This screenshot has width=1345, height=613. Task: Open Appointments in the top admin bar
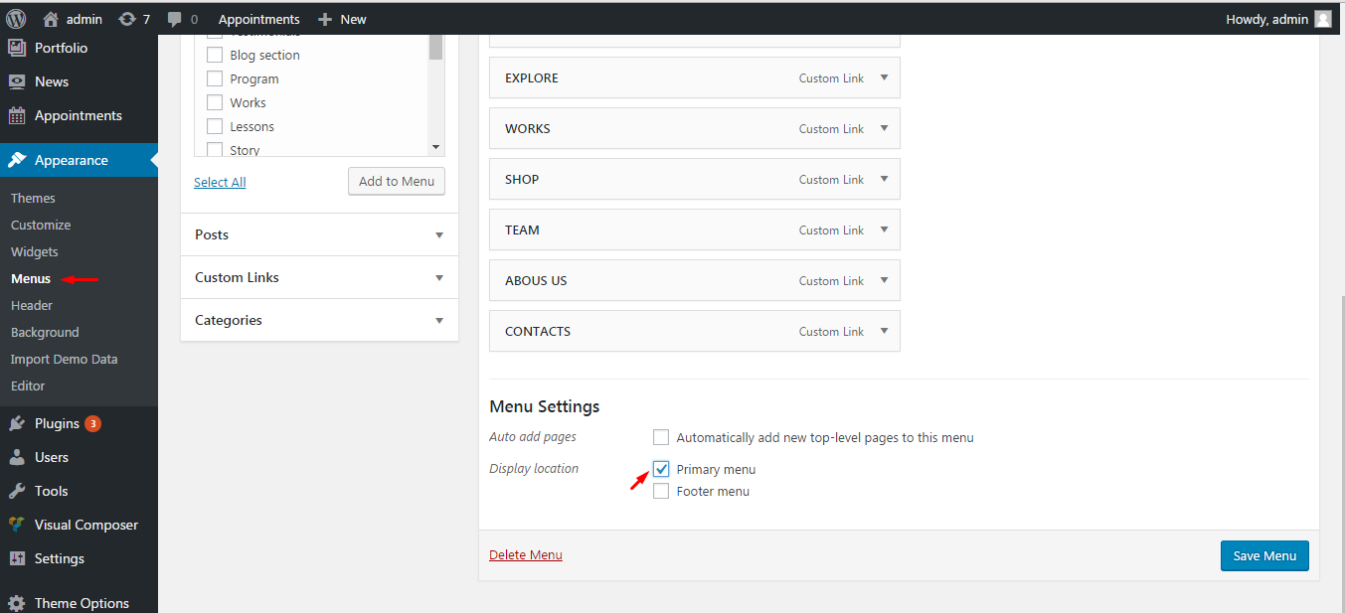(x=258, y=19)
